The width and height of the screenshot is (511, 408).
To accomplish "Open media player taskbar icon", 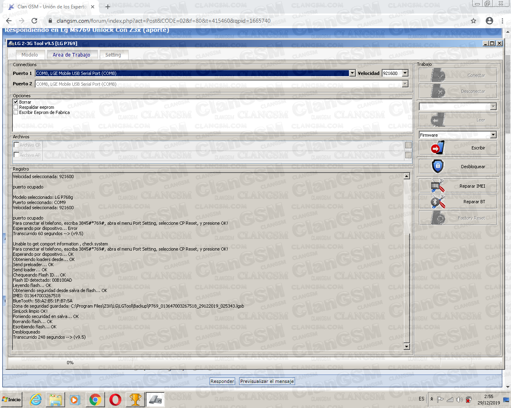I will [x=75, y=400].
